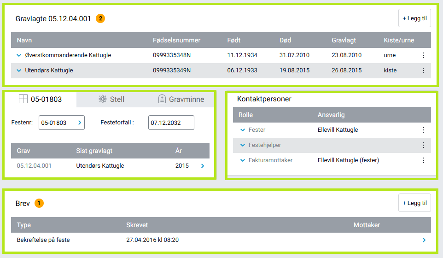Image resolution: width=443 pixels, height=258 pixels.
Task: Click Ellevill Kattugle beside Fester
Action: coord(338,130)
